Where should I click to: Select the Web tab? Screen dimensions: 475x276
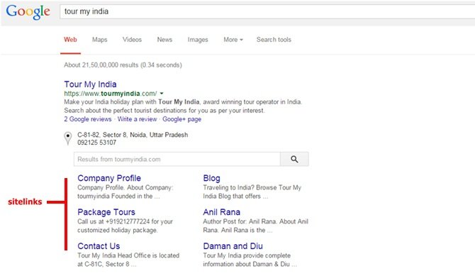tap(70, 40)
